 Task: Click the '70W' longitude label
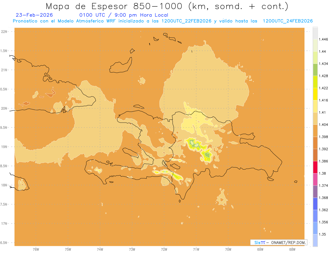tap(228, 249)
